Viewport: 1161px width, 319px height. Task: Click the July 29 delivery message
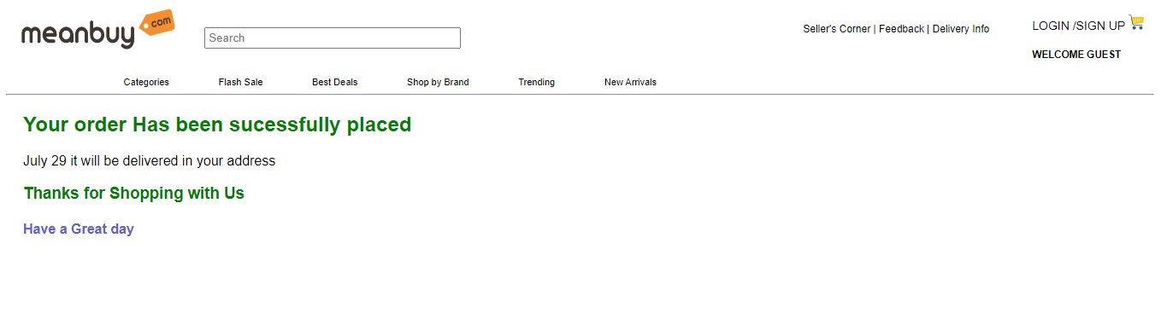click(150, 160)
